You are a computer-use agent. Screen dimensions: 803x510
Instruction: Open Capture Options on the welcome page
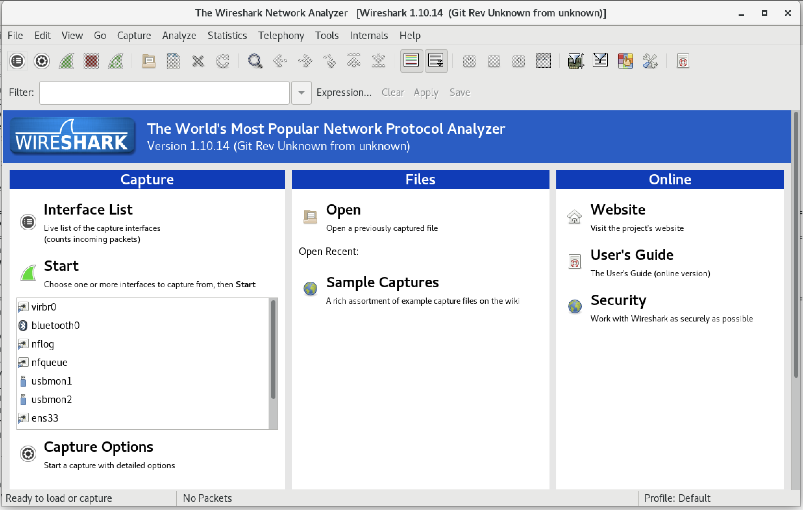coord(99,447)
